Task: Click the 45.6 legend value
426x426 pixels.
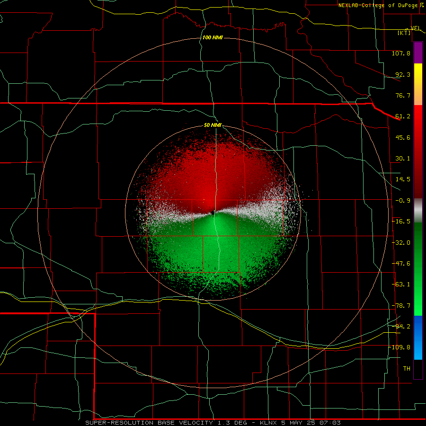Action: coord(403,137)
